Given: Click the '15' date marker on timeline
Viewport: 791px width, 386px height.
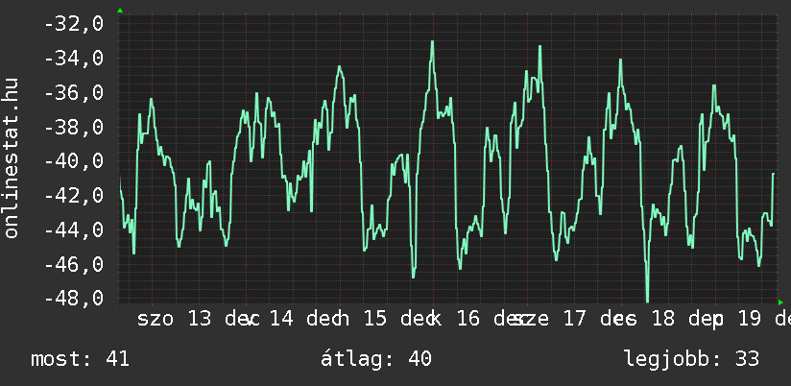Looking at the screenshot, I should click(375, 320).
